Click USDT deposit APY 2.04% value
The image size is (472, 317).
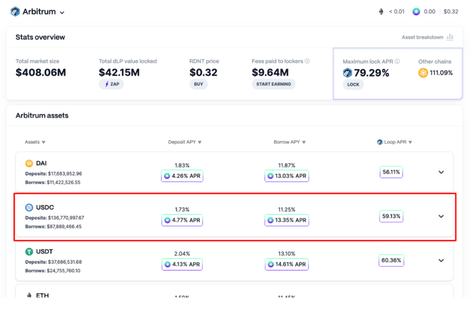click(x=182, y=254)
